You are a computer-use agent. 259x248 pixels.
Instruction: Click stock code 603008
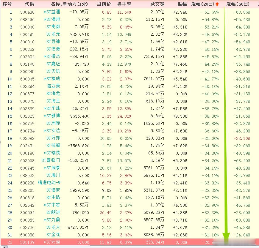coord(27,161)
